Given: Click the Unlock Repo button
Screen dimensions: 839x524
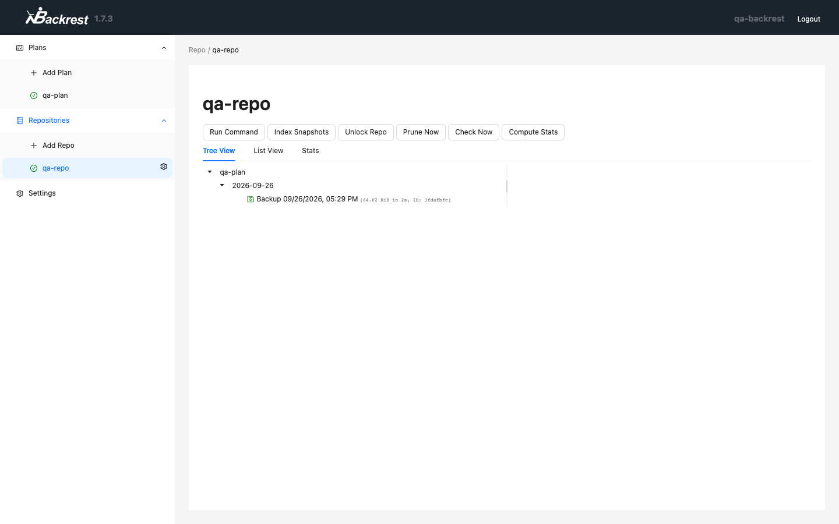Looking at the screenshot, I should [x=366, y=132].
